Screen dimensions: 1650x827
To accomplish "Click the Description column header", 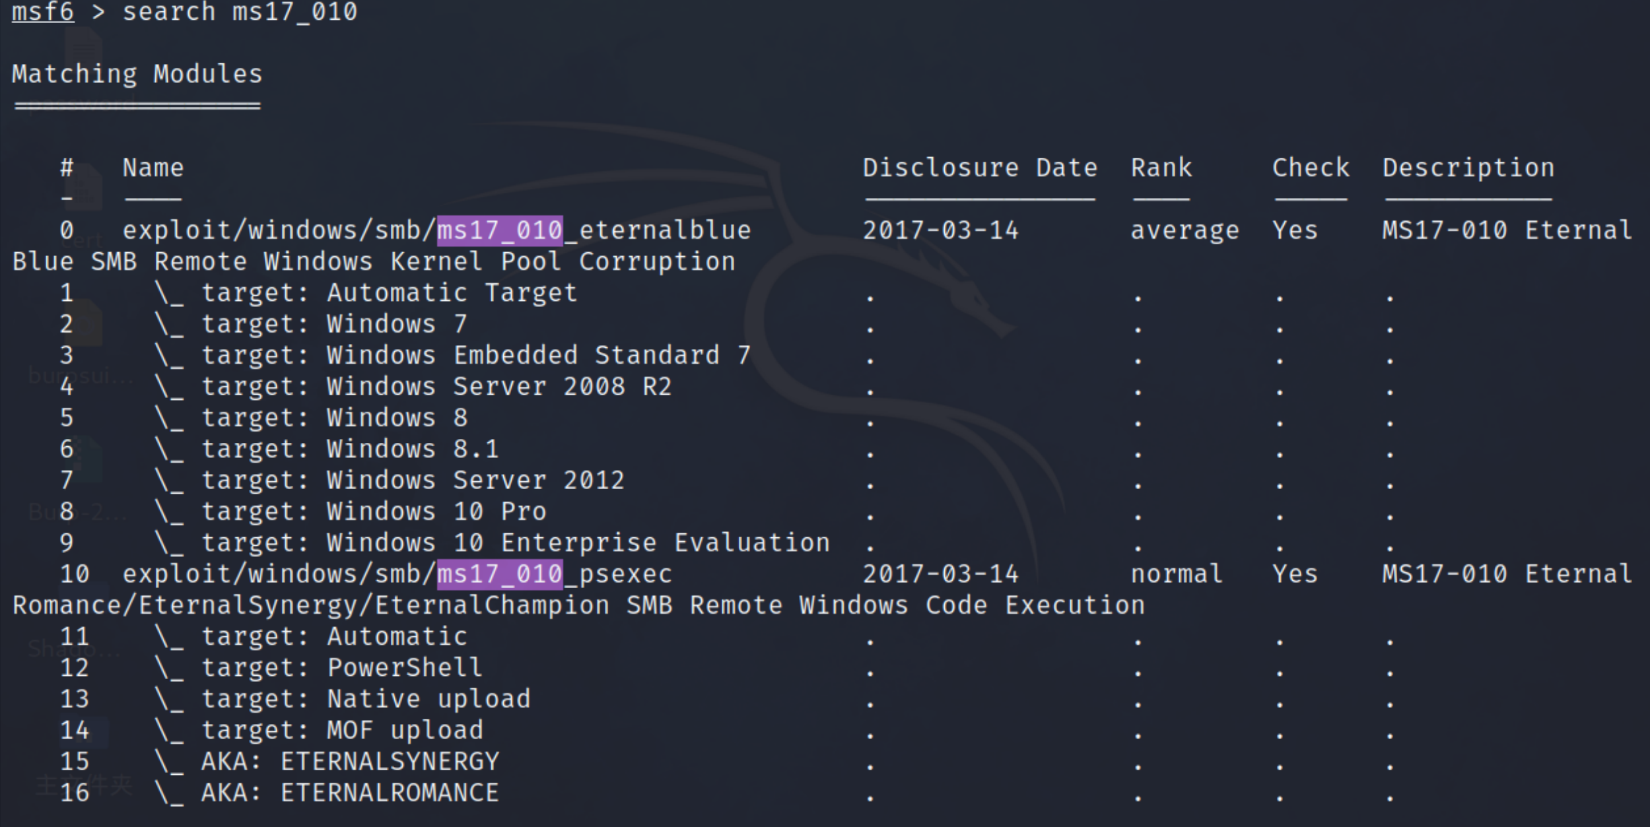I will [1468, 168].
